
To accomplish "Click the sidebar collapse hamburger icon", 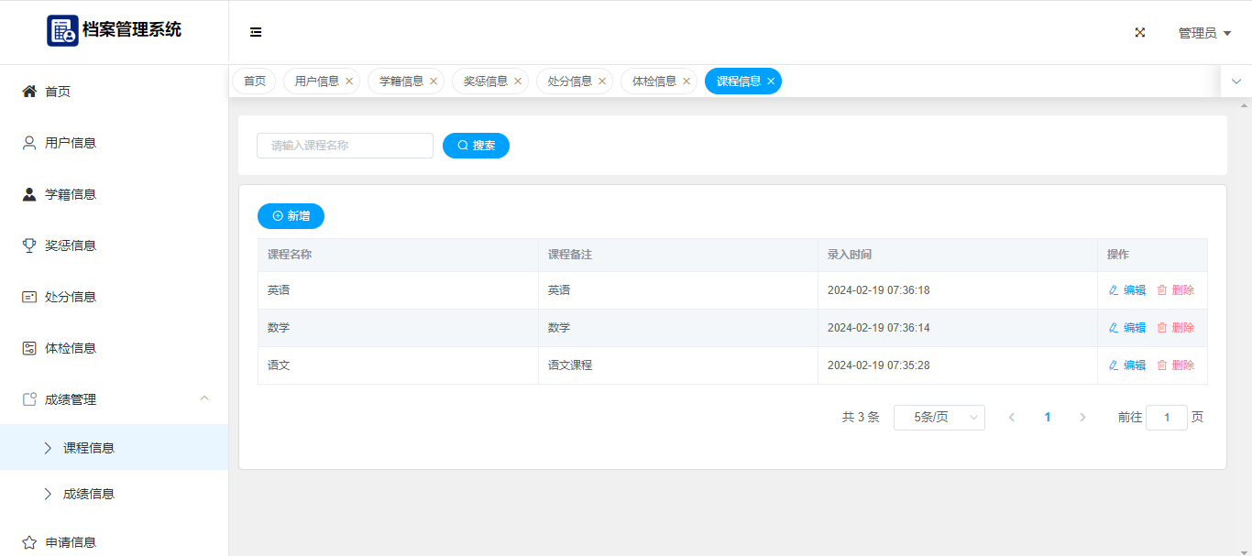I will [x=256, y=32].
